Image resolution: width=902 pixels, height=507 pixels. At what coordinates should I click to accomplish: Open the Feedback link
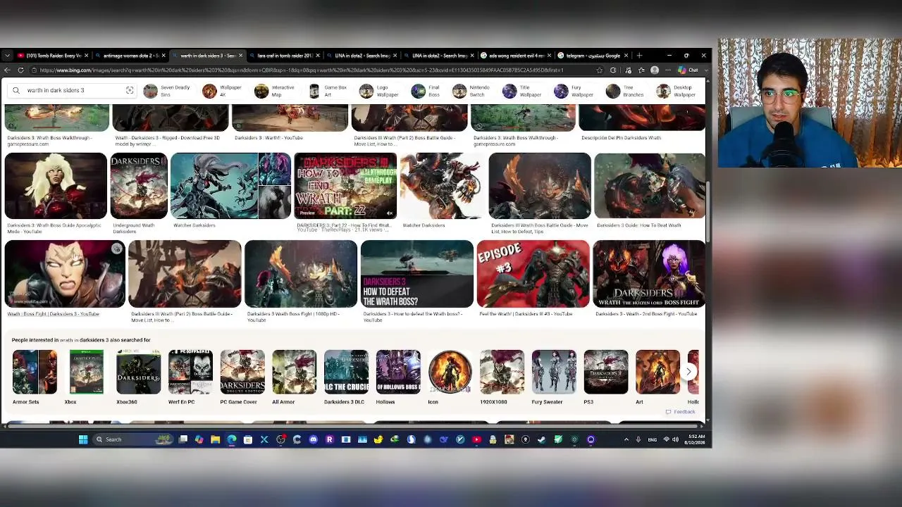pos(681,412)
